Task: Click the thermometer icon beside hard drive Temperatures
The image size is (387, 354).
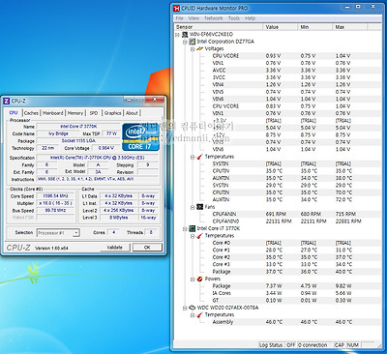Action: [199, 315]
